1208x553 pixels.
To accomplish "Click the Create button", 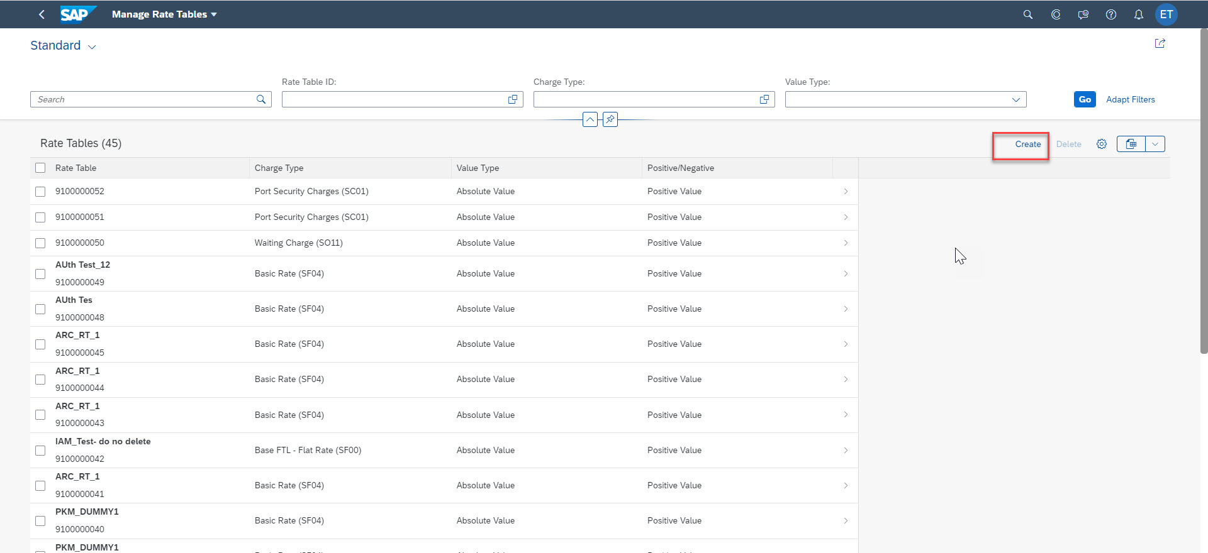I will pyautogui.click(x=1027, y=144).
